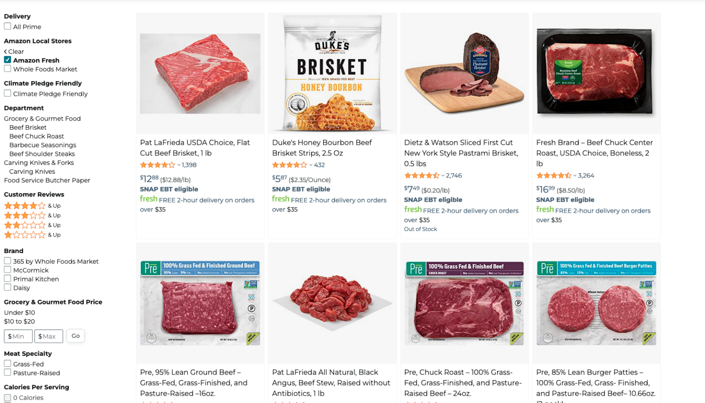Clear the Amazon Local Stores filters
This screenshot has height=403, width=705.
[x=14, y=51]
